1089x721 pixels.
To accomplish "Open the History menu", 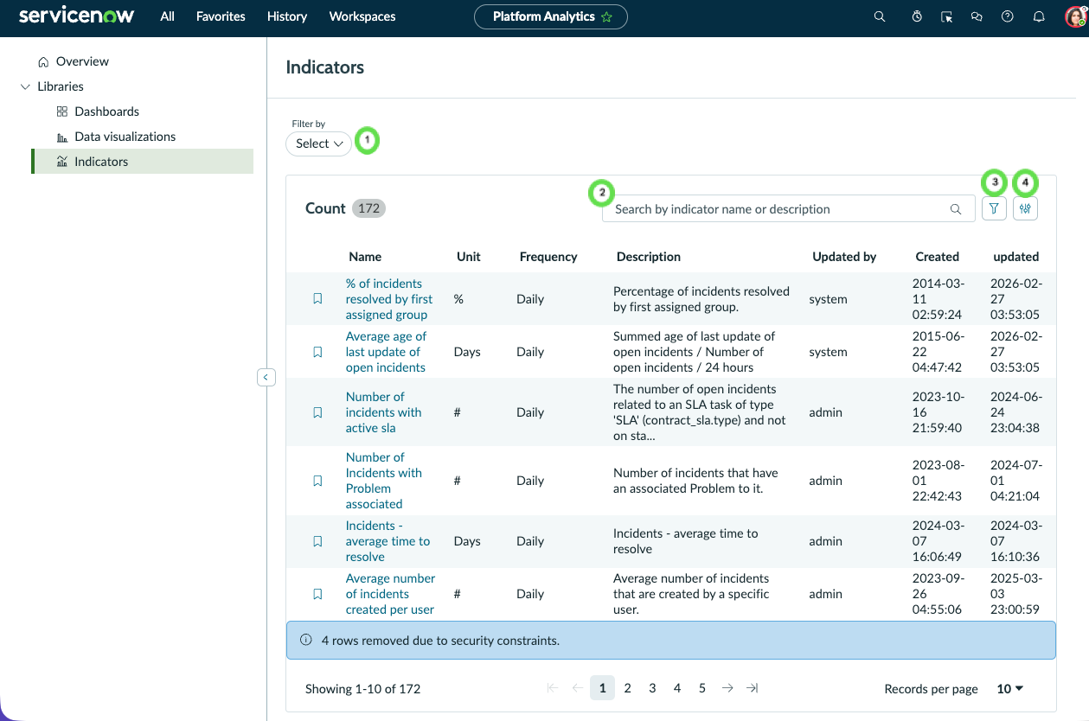I will tap(287, 16).
